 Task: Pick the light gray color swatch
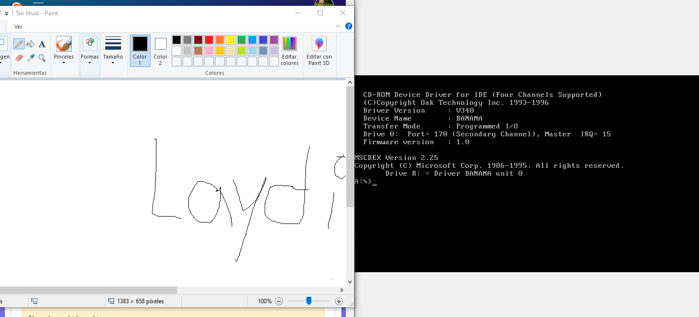(187, 51)
